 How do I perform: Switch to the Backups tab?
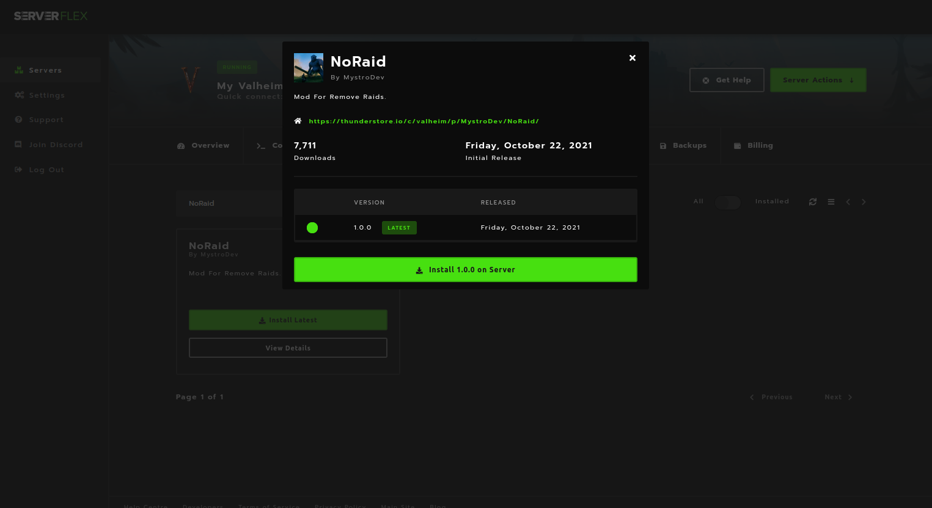pyautogui.click(x=683, y=145)
